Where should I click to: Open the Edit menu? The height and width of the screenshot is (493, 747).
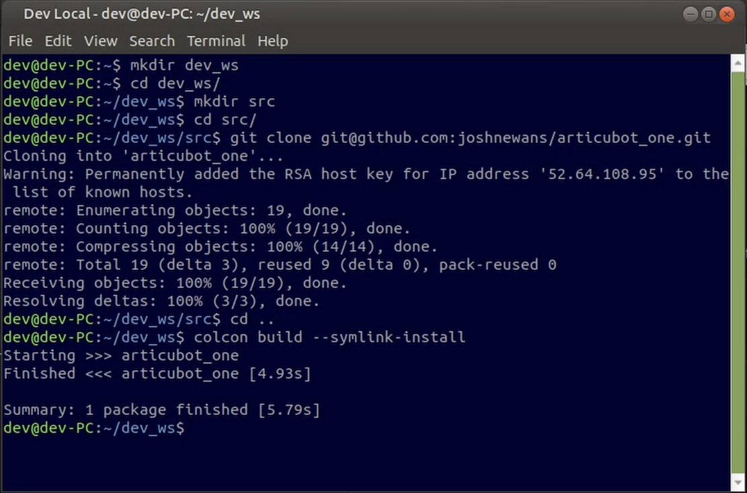[x=58, y=42]
